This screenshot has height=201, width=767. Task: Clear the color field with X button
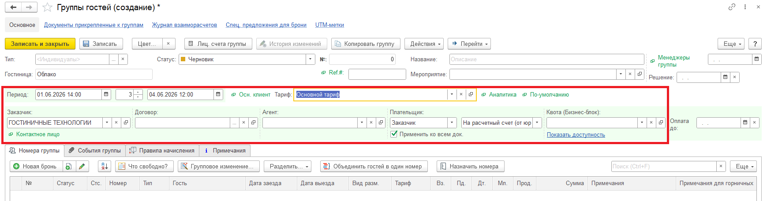[168, 44]
